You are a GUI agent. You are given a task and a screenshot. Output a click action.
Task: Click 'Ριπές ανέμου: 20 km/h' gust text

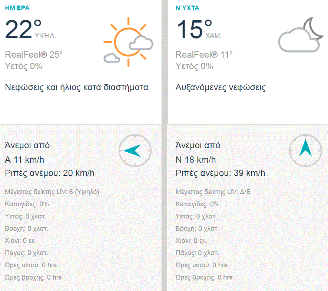[x=50, y=173]
